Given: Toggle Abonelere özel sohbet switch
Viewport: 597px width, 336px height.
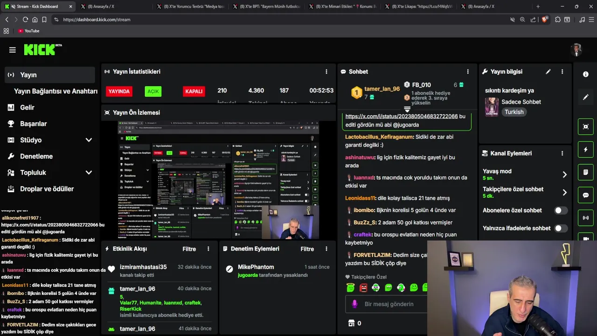Looking at the screenshot, I should (x=561, y=210).
